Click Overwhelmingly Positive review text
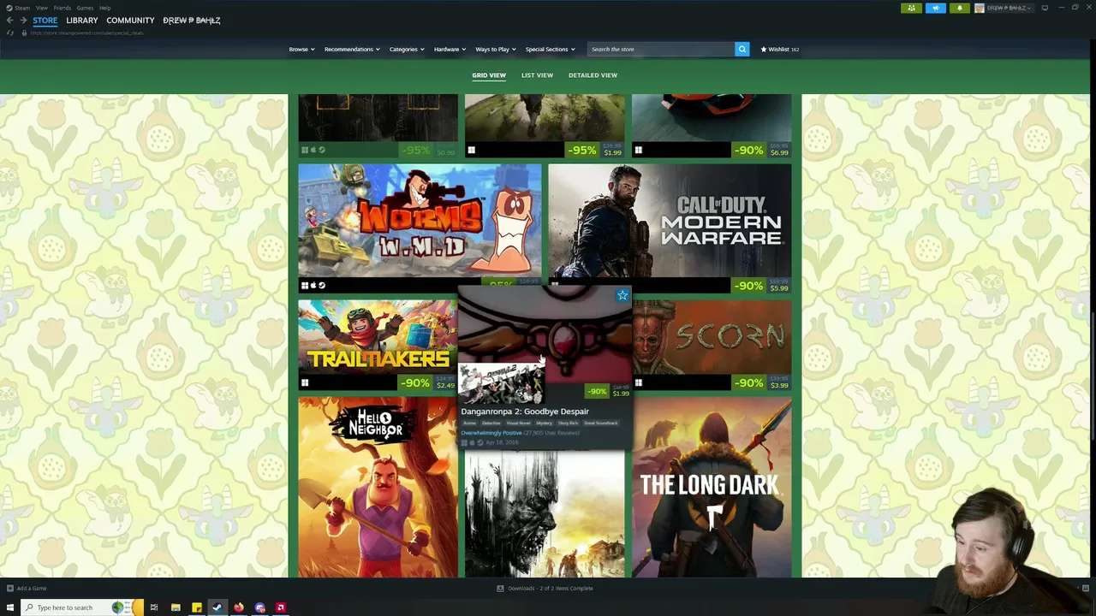This screenshot has width=1096, height=616. [491, 433]
